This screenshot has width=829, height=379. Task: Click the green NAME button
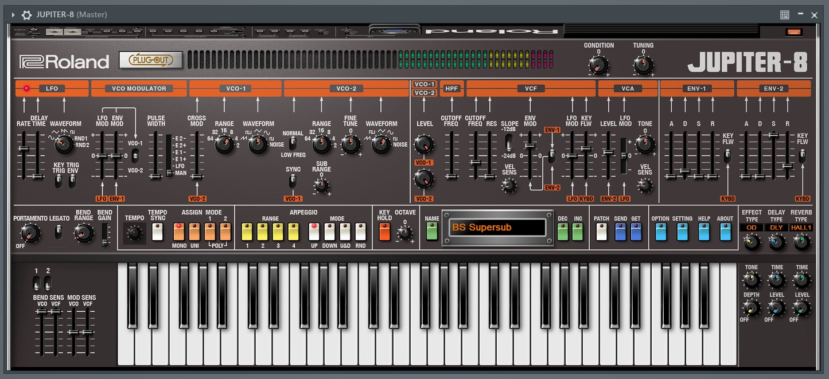431,232
